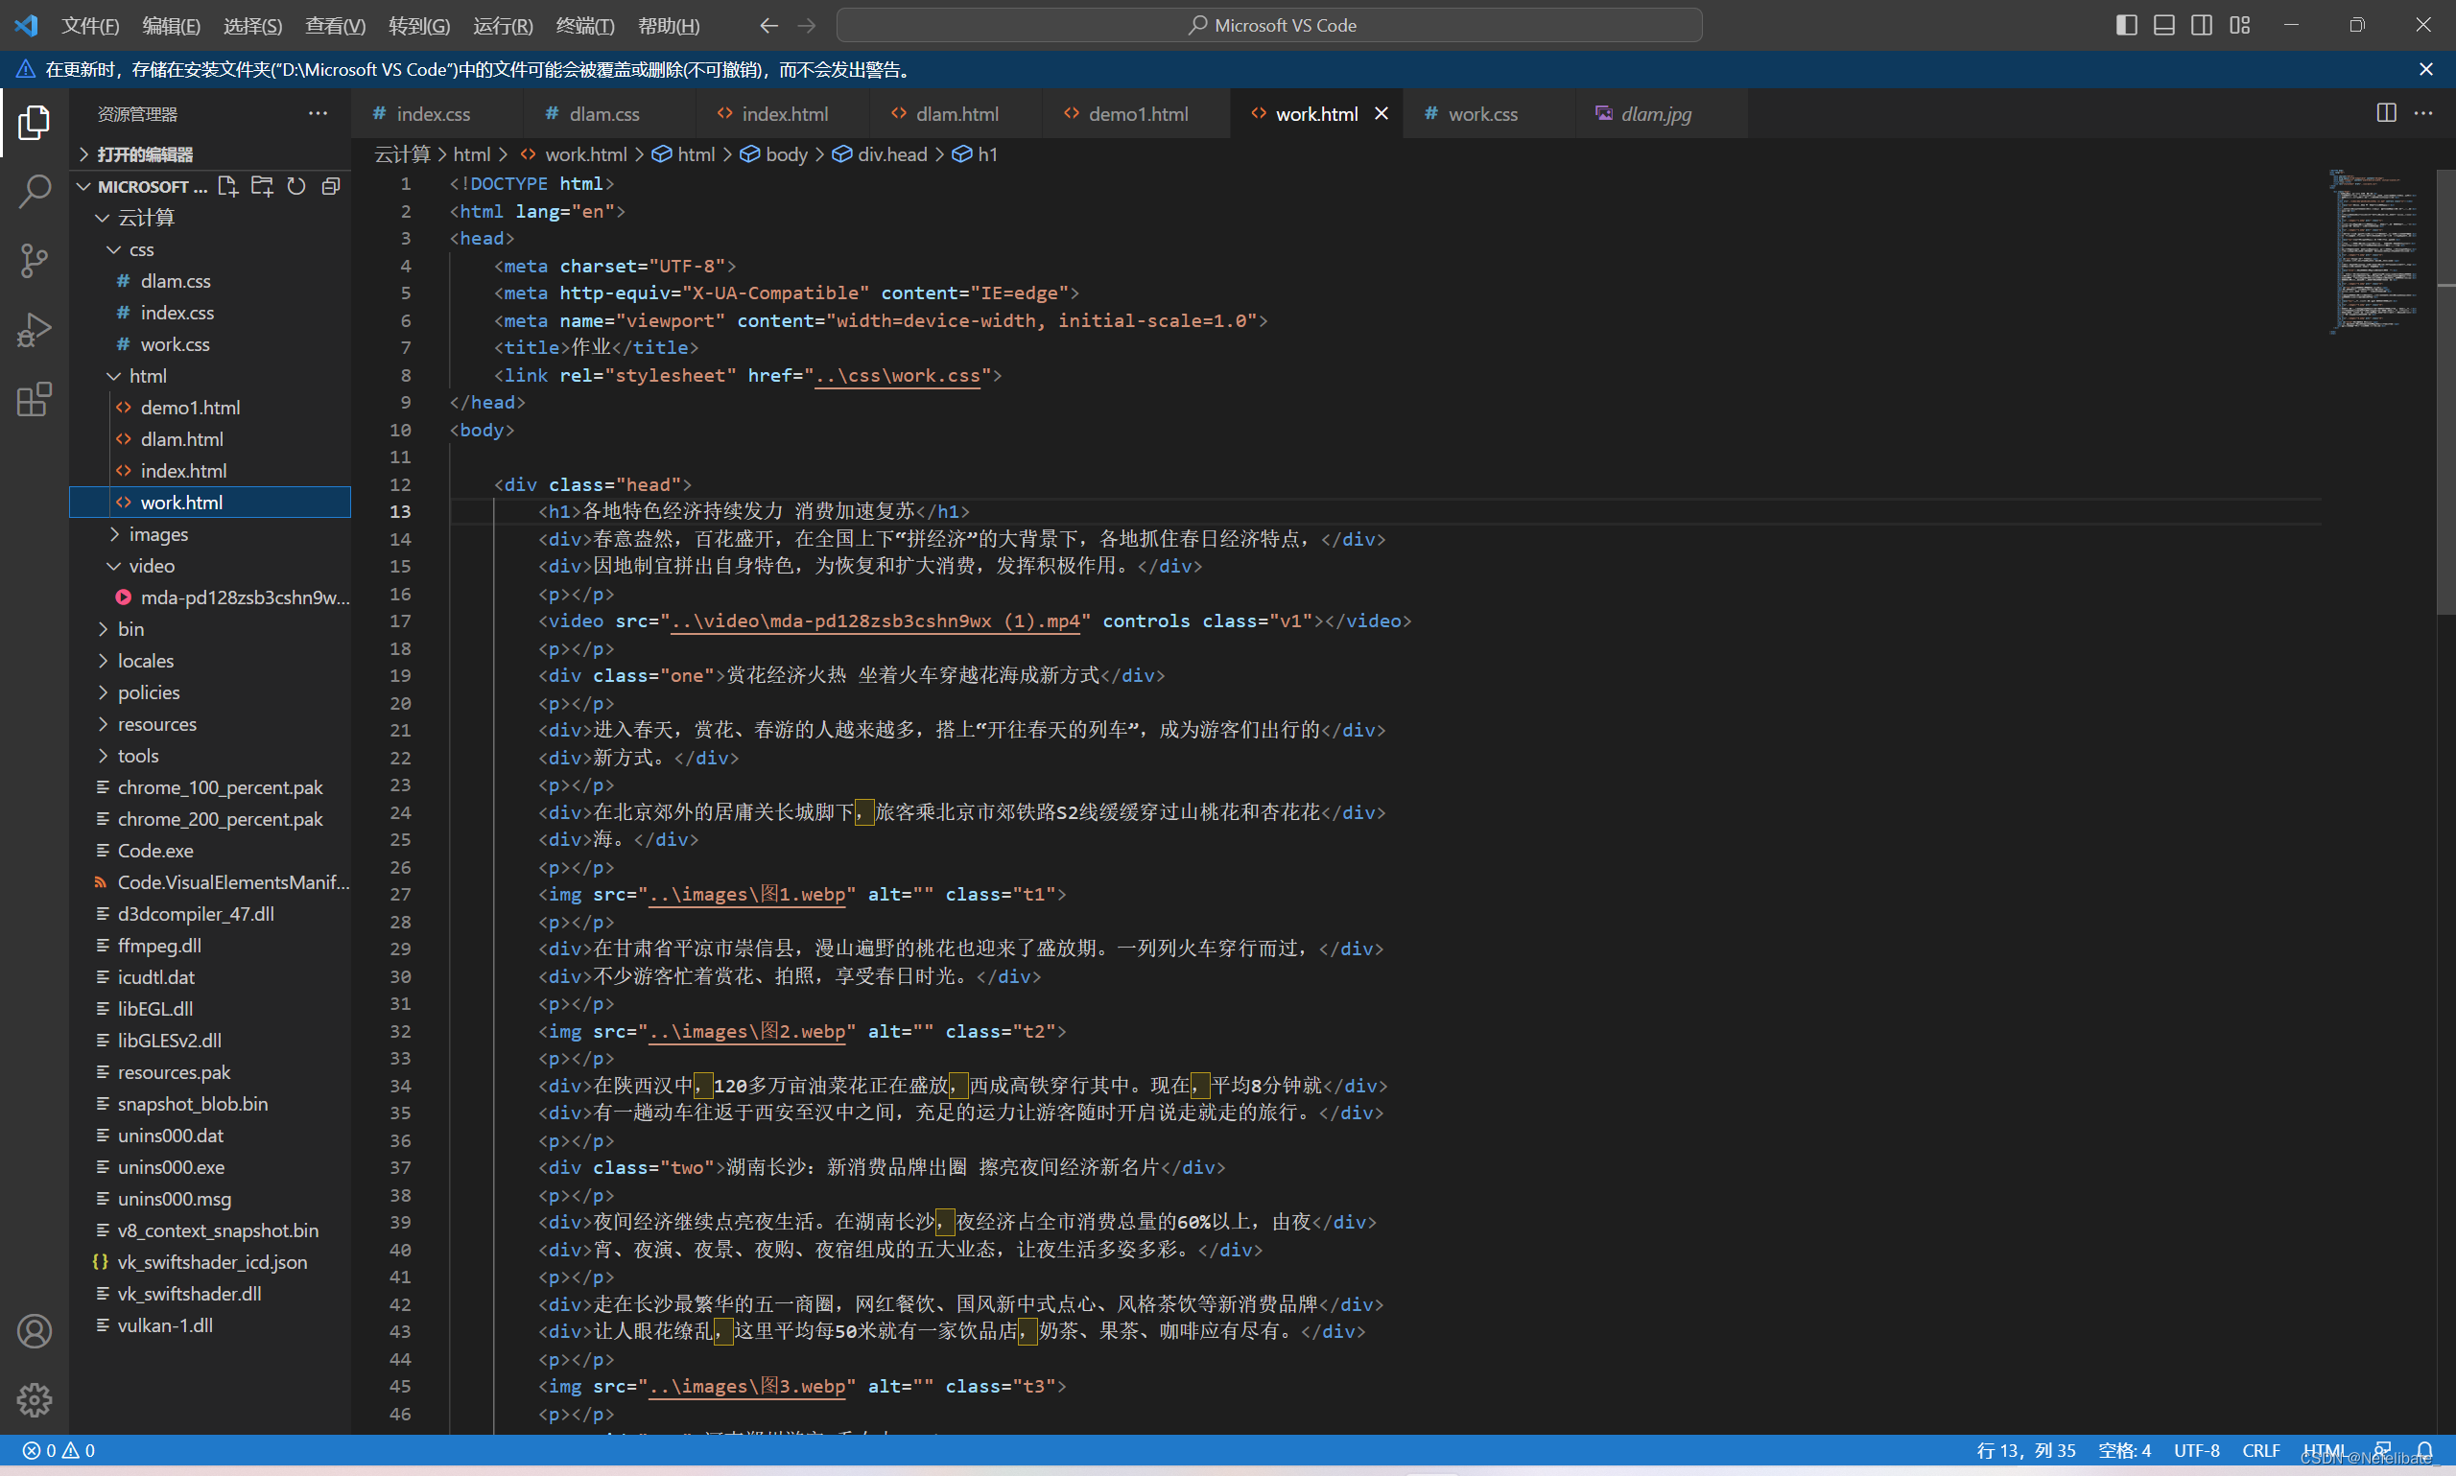Open the Search view in activity bar

coord(34,191)
